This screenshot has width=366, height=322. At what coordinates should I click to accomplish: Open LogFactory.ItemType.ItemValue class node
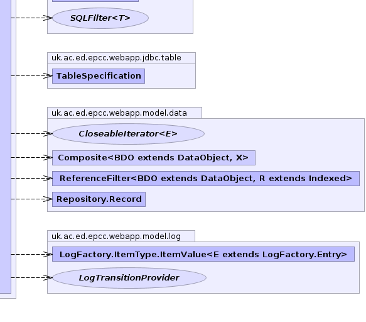203,254
